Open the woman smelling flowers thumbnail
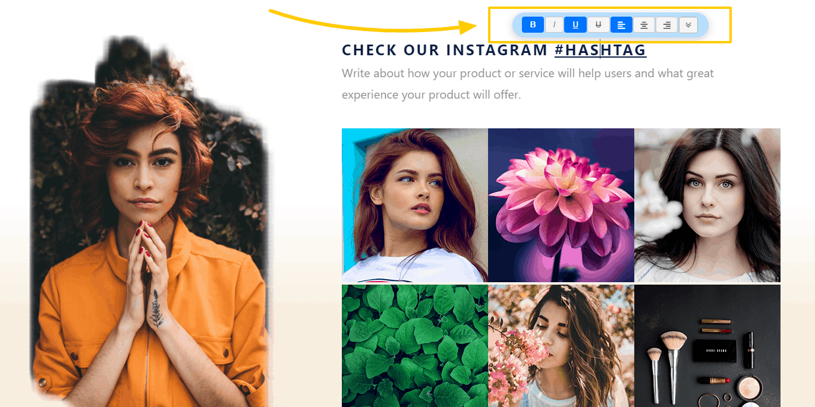This screenshot has height=407, width=815. (x=561, y=346)
